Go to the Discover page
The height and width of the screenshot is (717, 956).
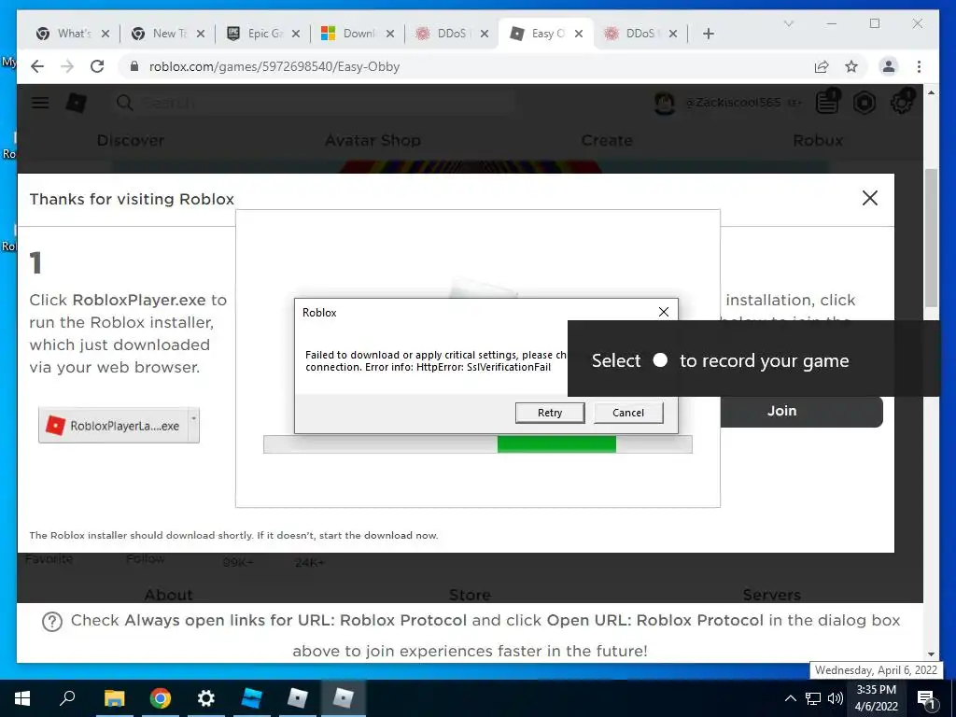pos(131,140)
